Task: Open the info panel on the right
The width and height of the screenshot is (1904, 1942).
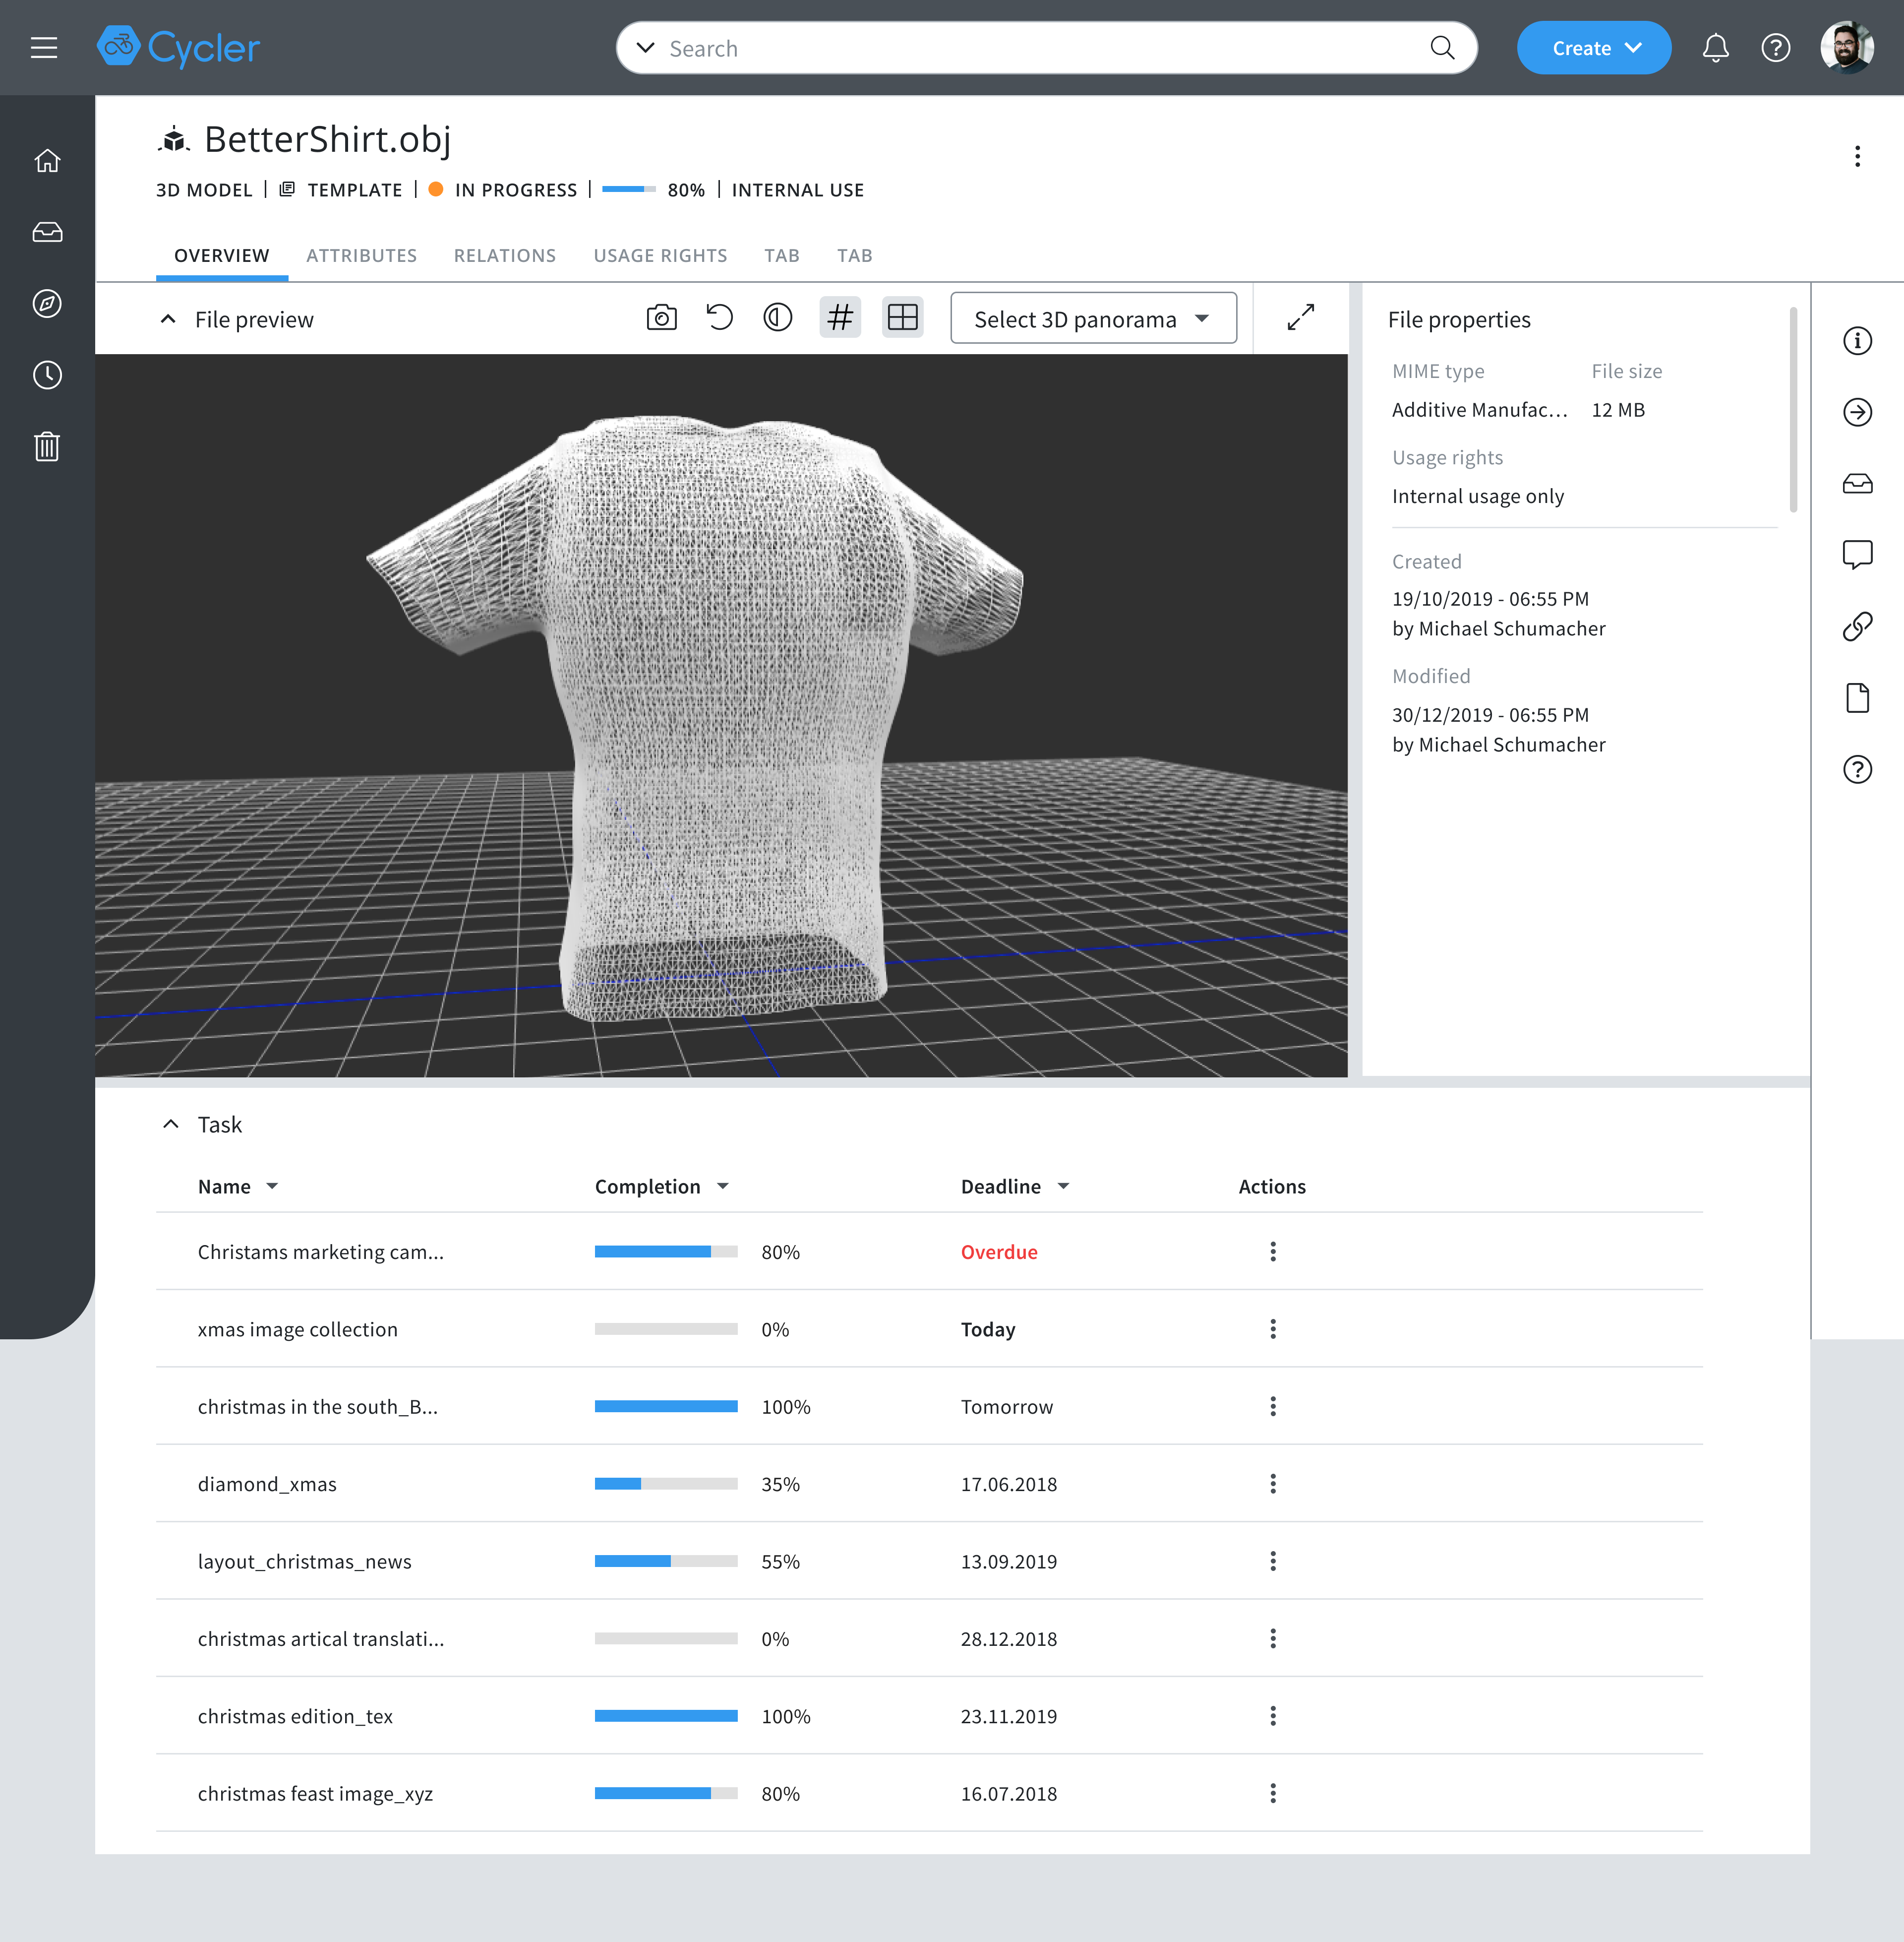Action: pyautogui.click(x=1858, y=341)
